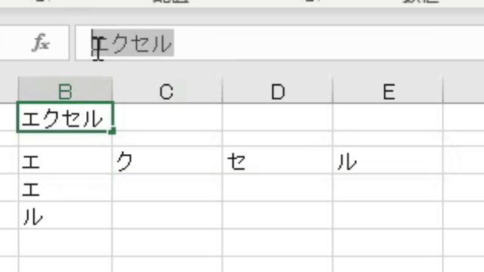Select column E header
484x272 pixels.
[388, 90]
